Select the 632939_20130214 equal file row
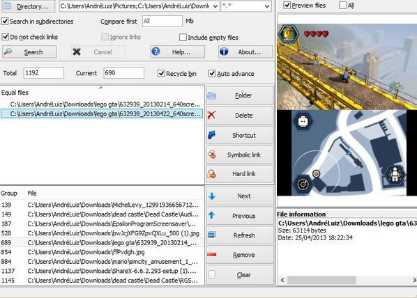Screen dimensions: 417x298 click(x=102, y=104)
